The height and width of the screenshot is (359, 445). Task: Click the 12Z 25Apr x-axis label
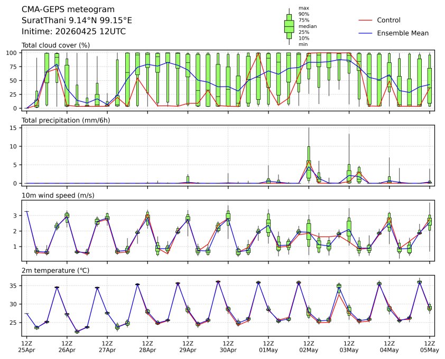[x=26, y=346]
